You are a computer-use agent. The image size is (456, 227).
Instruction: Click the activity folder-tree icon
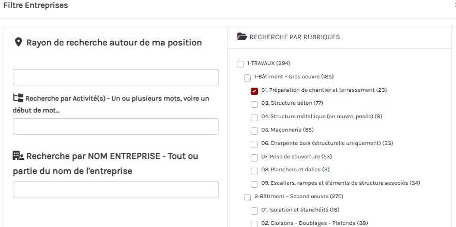tap(18, 98)
